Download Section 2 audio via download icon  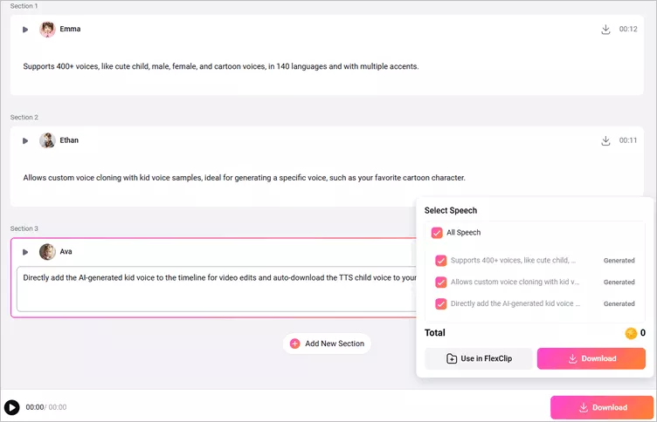[x=605, y=140]
